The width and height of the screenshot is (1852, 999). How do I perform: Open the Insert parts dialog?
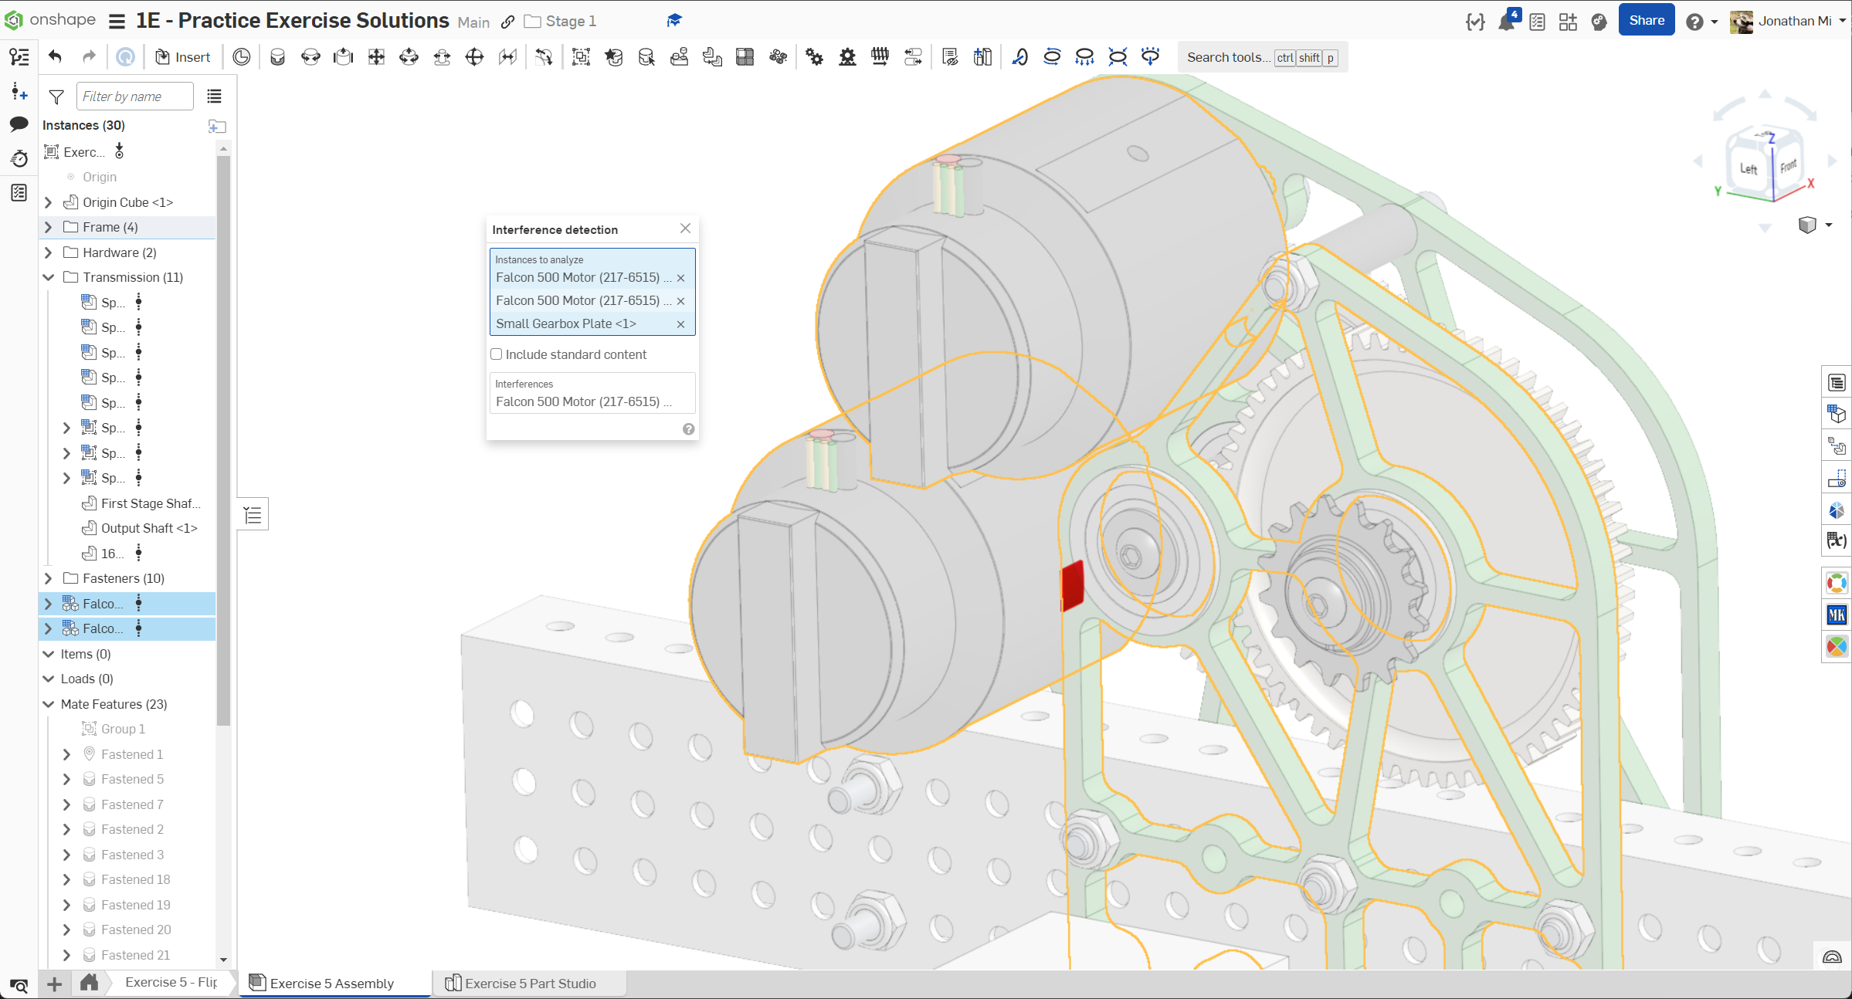coord(183,57)
